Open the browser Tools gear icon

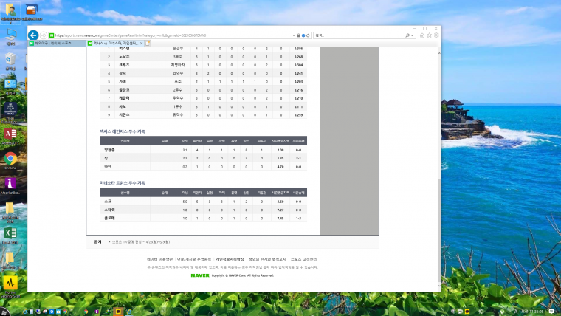[436, 35]
